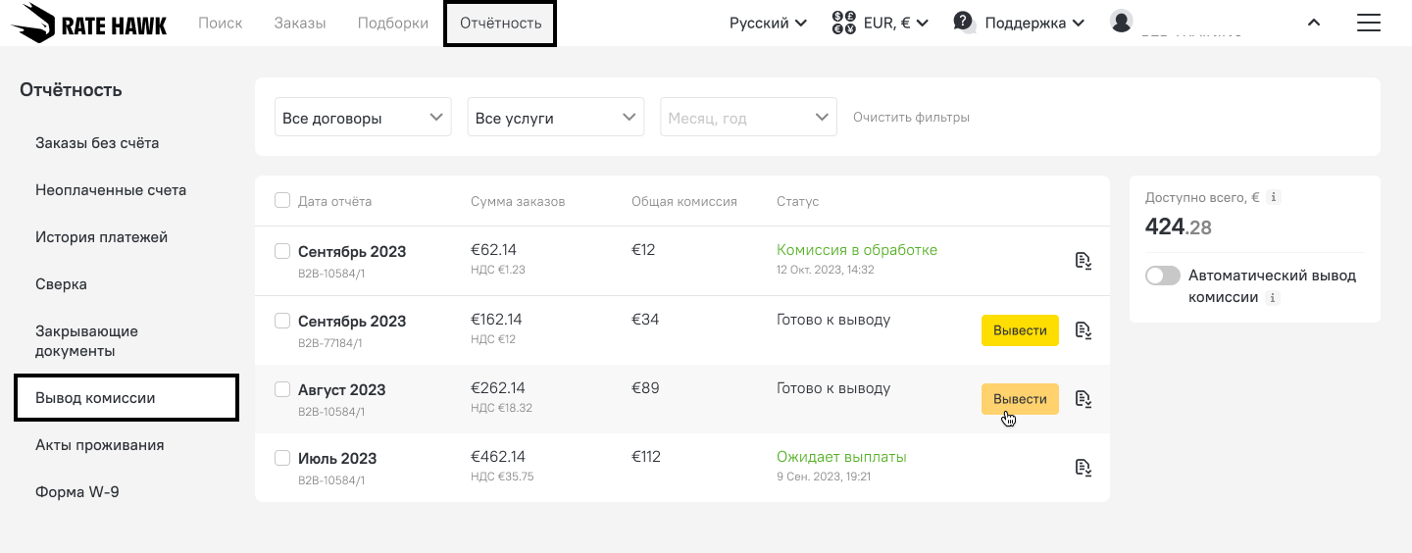Enable Автоматический вывод комиссии toggle
The width and height of the screenshot is (1412, 553).
pos(1163,276)
